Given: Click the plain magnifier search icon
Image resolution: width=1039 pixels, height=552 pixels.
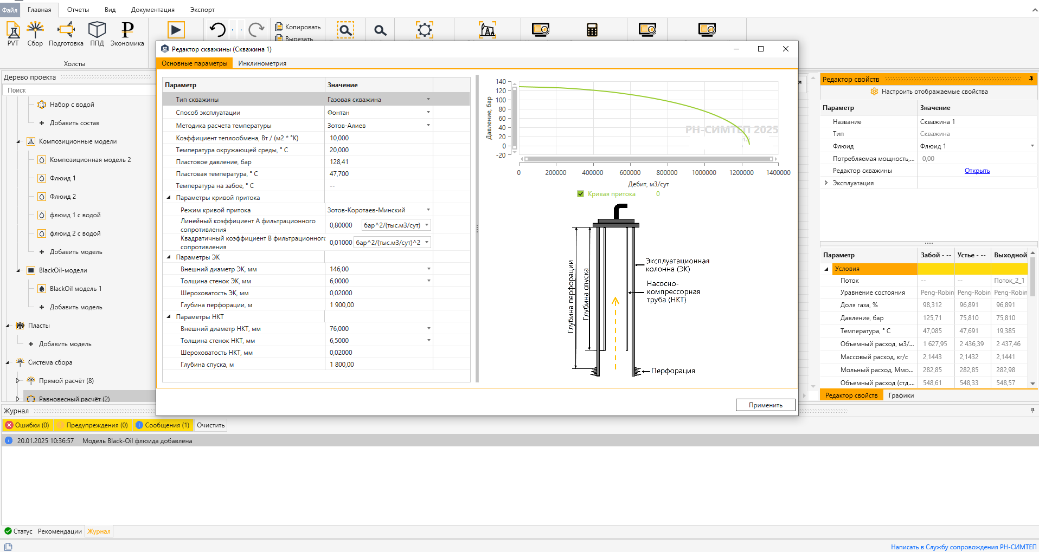Looking at the screenshot, I should pyautogui.click(x=381, y=30).
